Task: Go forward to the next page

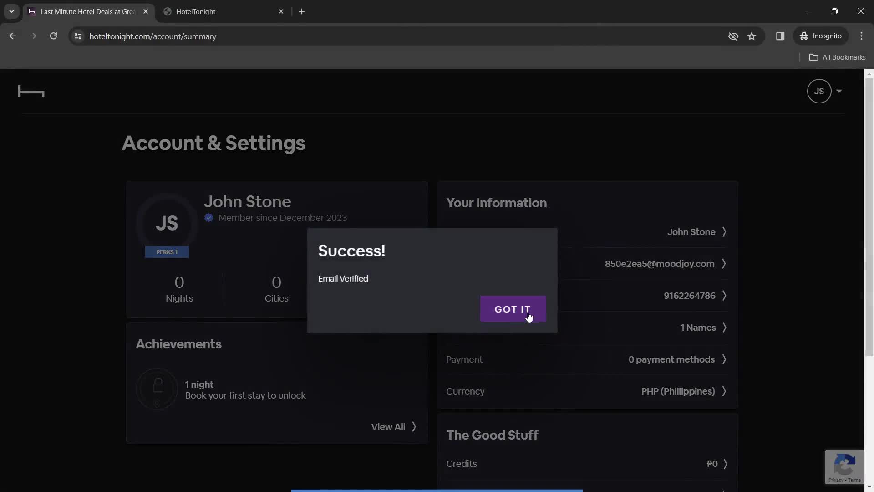Action: click(x=33, y=36)
